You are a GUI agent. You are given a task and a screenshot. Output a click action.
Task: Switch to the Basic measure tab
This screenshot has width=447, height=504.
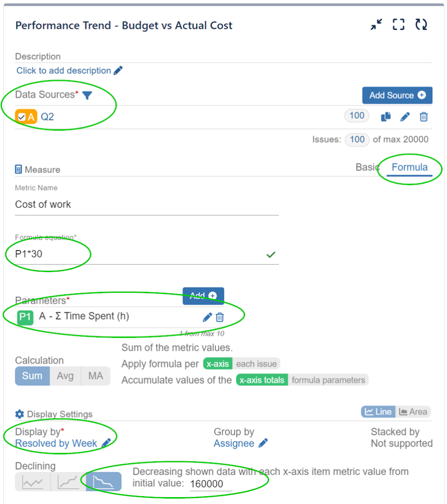click(366, 167)
